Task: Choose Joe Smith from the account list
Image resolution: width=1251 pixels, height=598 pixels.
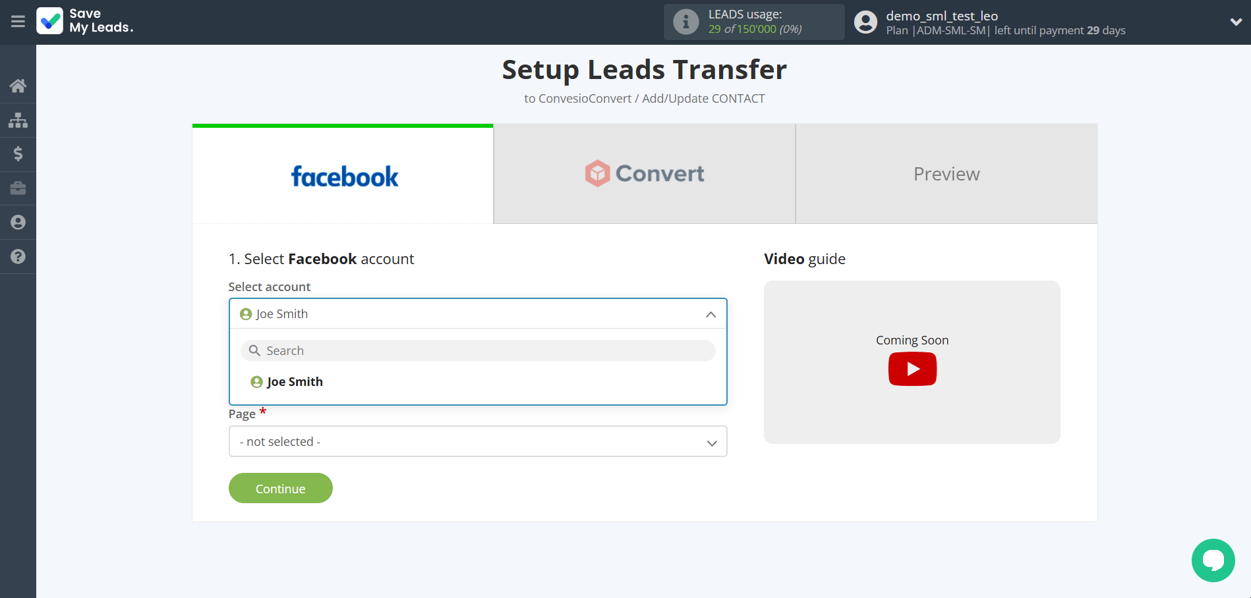Action: point(287,382)
